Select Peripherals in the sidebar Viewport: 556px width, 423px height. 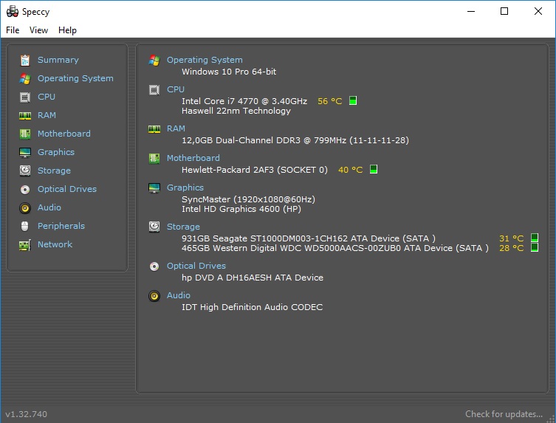point(61,226)
